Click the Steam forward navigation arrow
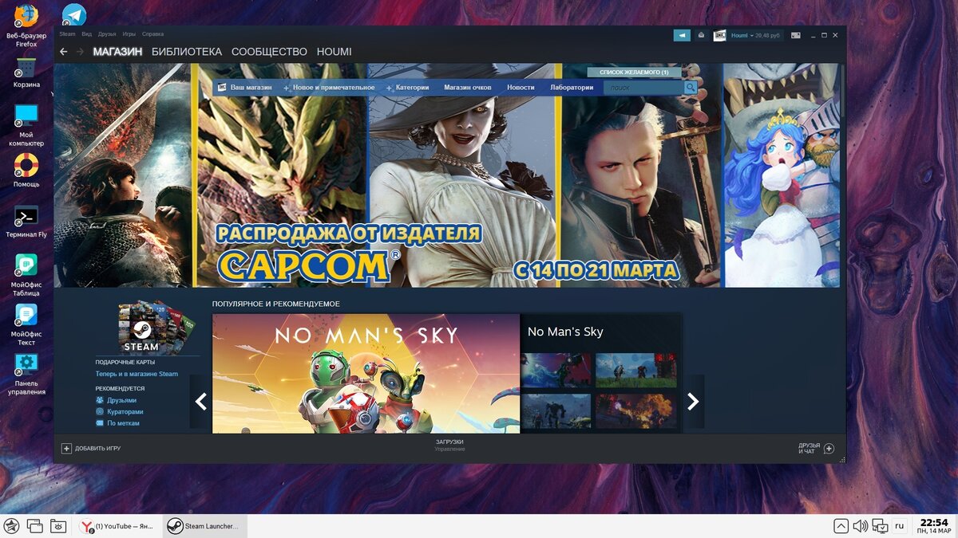Screen dimensions: 958x538 click(80, 52)
